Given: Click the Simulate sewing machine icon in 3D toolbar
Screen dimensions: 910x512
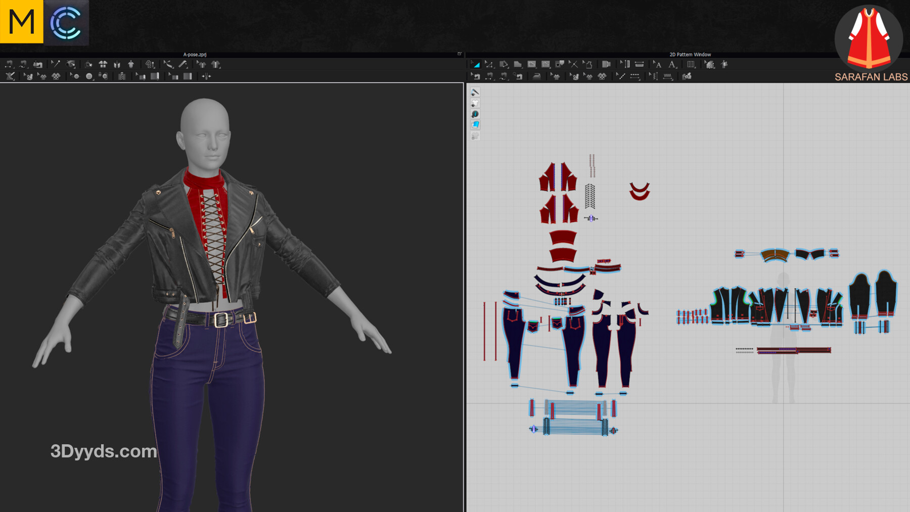Looking at the screenshot, I should pos(38,65).
